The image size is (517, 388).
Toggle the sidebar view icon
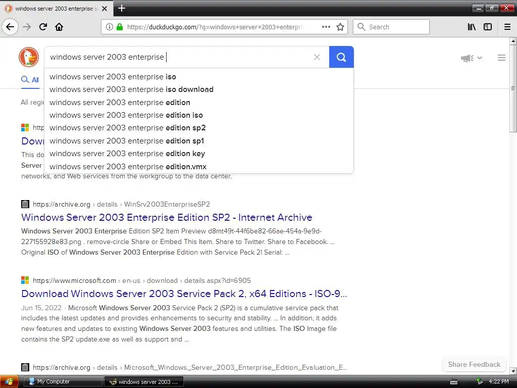point(488,27)
